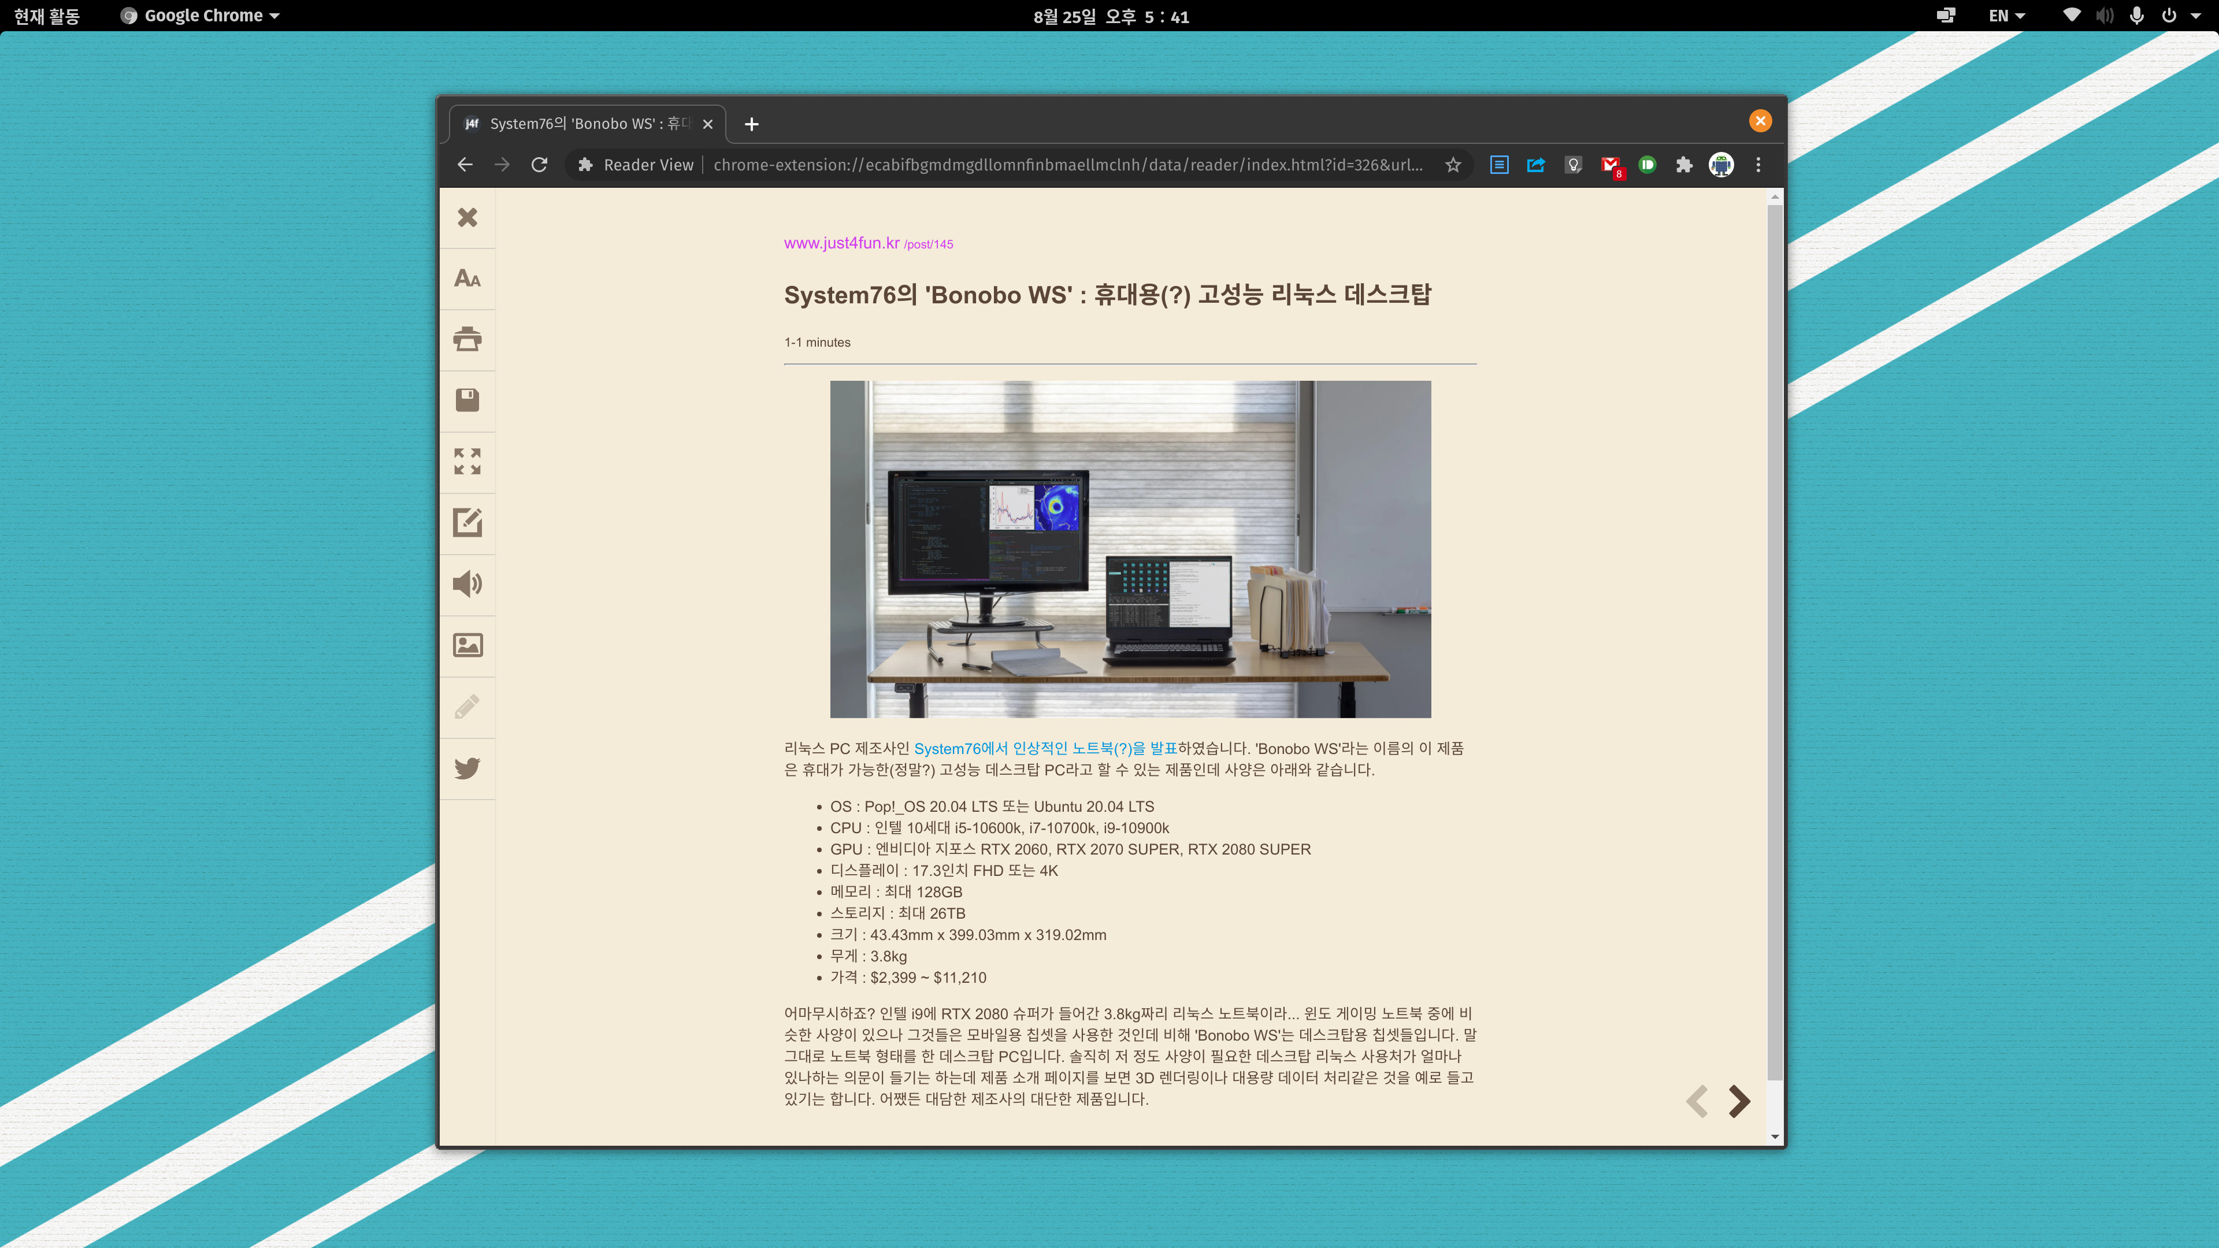Viewport: 2219px width, 1248px height.
Task: Click the '1-1 minutes' reading time text
Action: coord(817,342)
